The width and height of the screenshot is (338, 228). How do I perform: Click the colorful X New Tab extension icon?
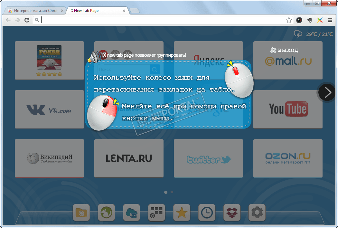coord(320,20)
